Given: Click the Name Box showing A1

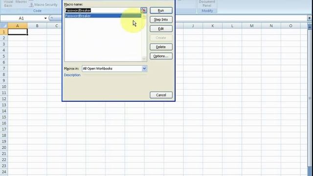Looking at the screenshot, I should point(22,18).
